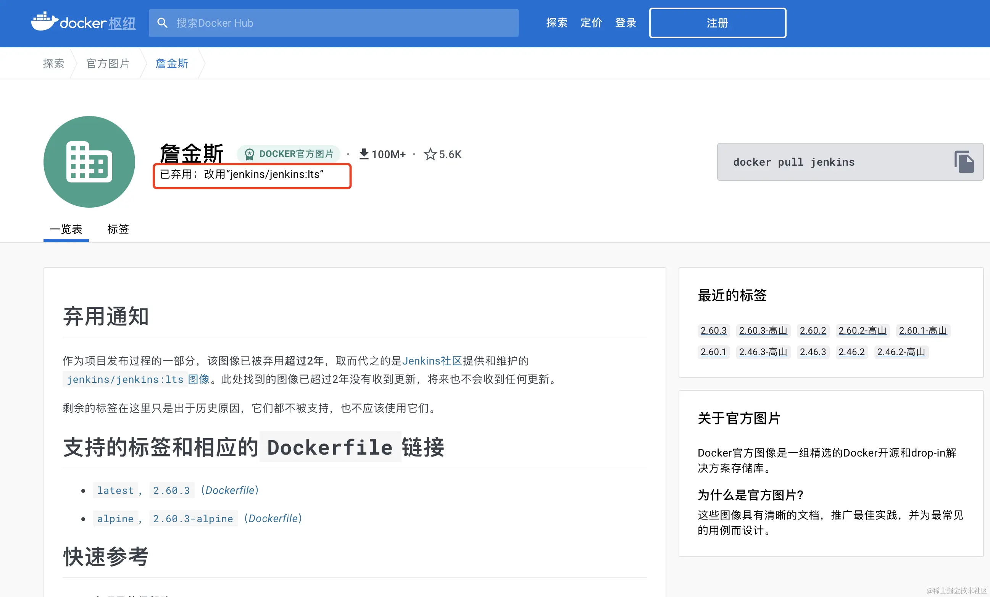Click the 登录 link in header
Image resolution: width=990 pixels, height=597 pixels.
[626, 23]
